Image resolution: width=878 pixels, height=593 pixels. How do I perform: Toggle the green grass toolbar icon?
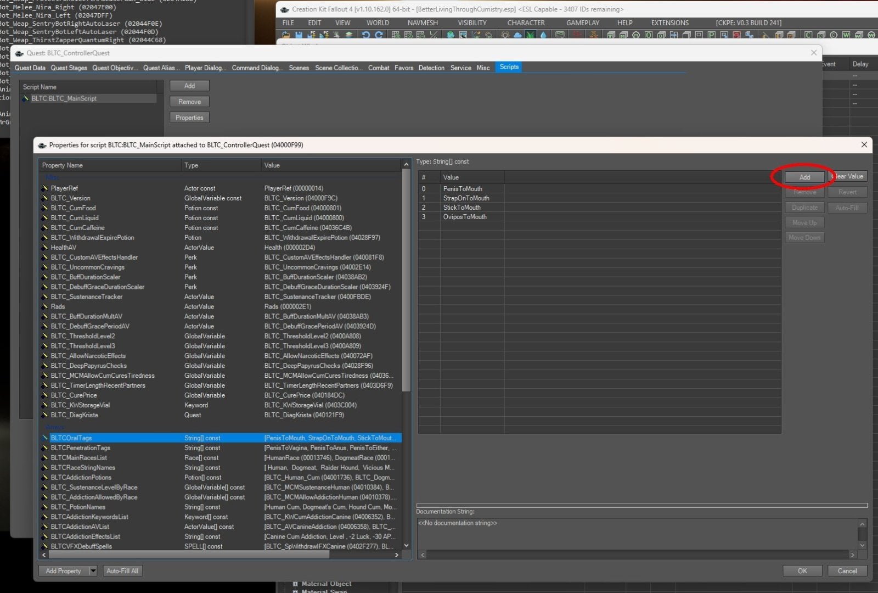(531, 35)
